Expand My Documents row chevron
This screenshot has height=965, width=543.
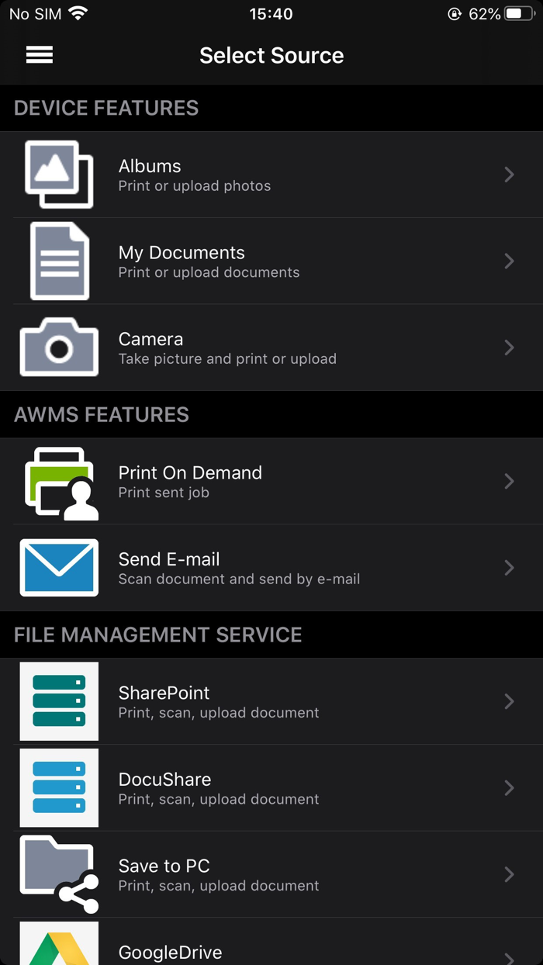point(509,261)
